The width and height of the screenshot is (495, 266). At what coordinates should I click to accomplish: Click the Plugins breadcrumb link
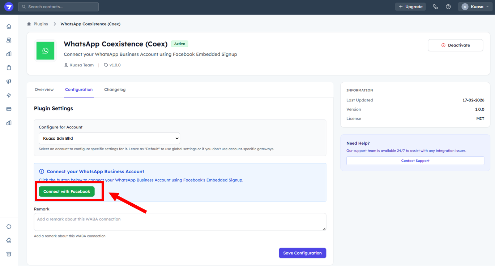(40, 24)
